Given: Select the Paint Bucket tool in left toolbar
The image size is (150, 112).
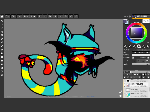Looking at the screenshot, I should click(2, 53).
